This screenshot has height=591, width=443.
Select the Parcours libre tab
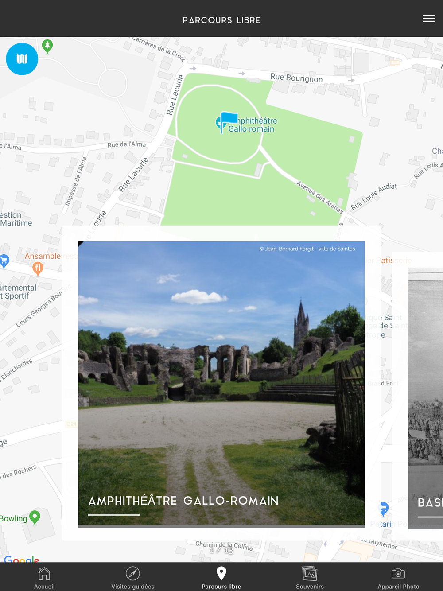[x=221, y=578]
